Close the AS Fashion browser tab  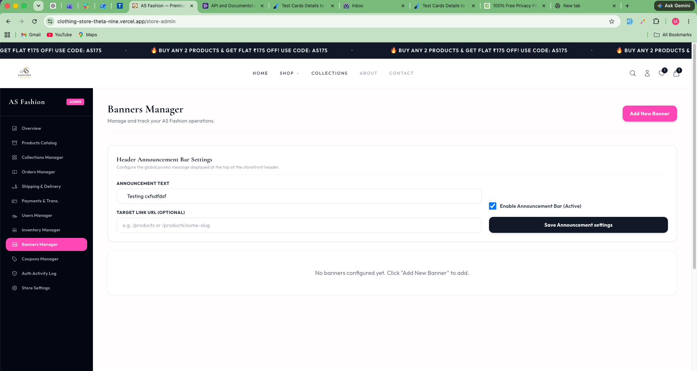point(192,6)
